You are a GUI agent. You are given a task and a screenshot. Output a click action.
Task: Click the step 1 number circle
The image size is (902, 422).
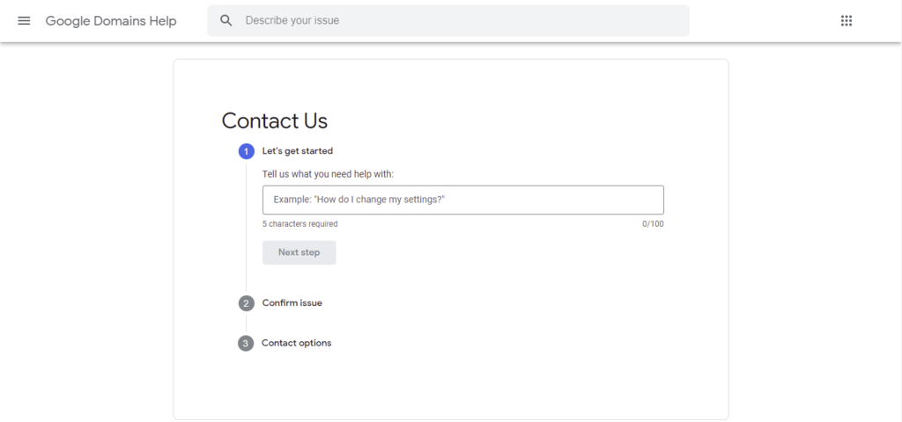point(247,151)
